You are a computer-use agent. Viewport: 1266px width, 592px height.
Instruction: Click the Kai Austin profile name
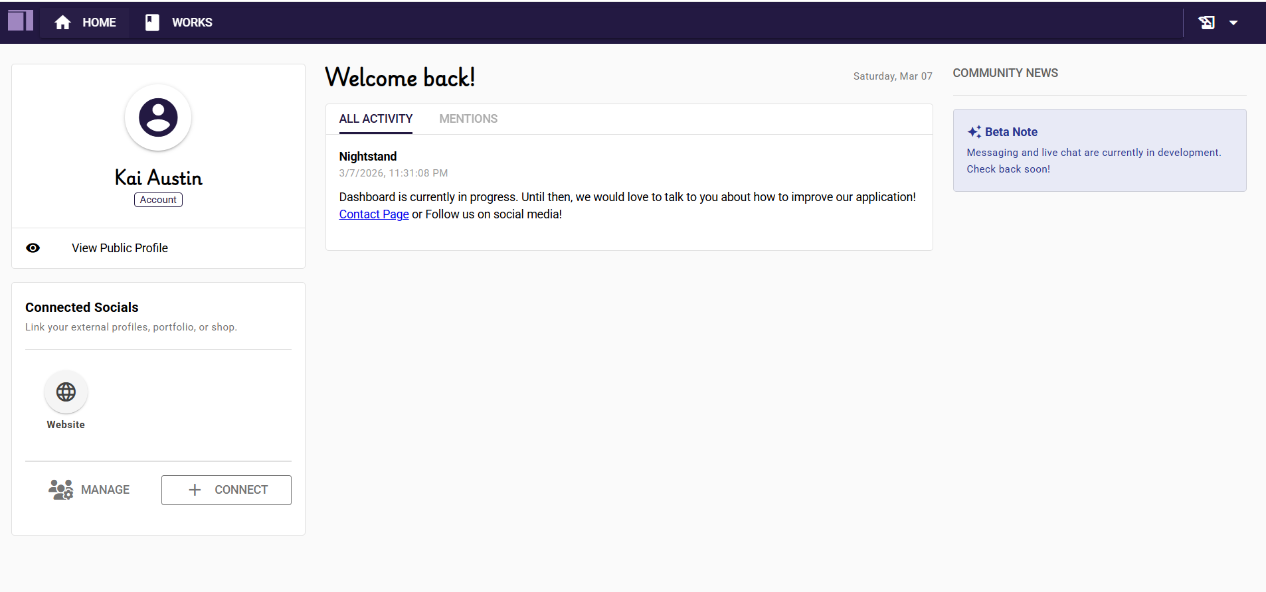click(158, 178)
